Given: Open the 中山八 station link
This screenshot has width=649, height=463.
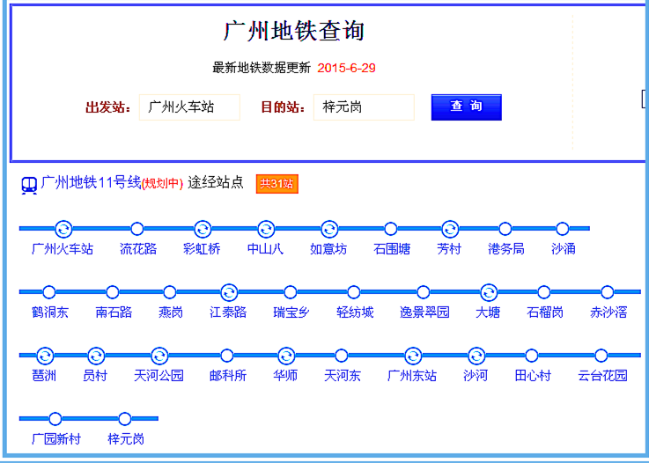Looking at the screenshot, I should [265, 249].
